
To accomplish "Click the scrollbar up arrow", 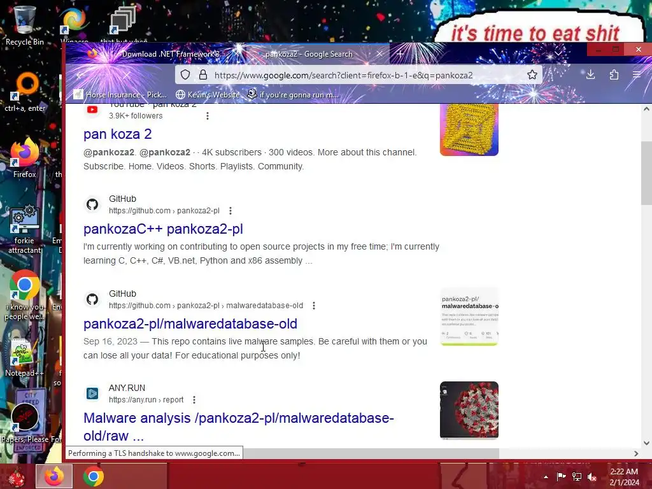I will [x=646, y=109].
